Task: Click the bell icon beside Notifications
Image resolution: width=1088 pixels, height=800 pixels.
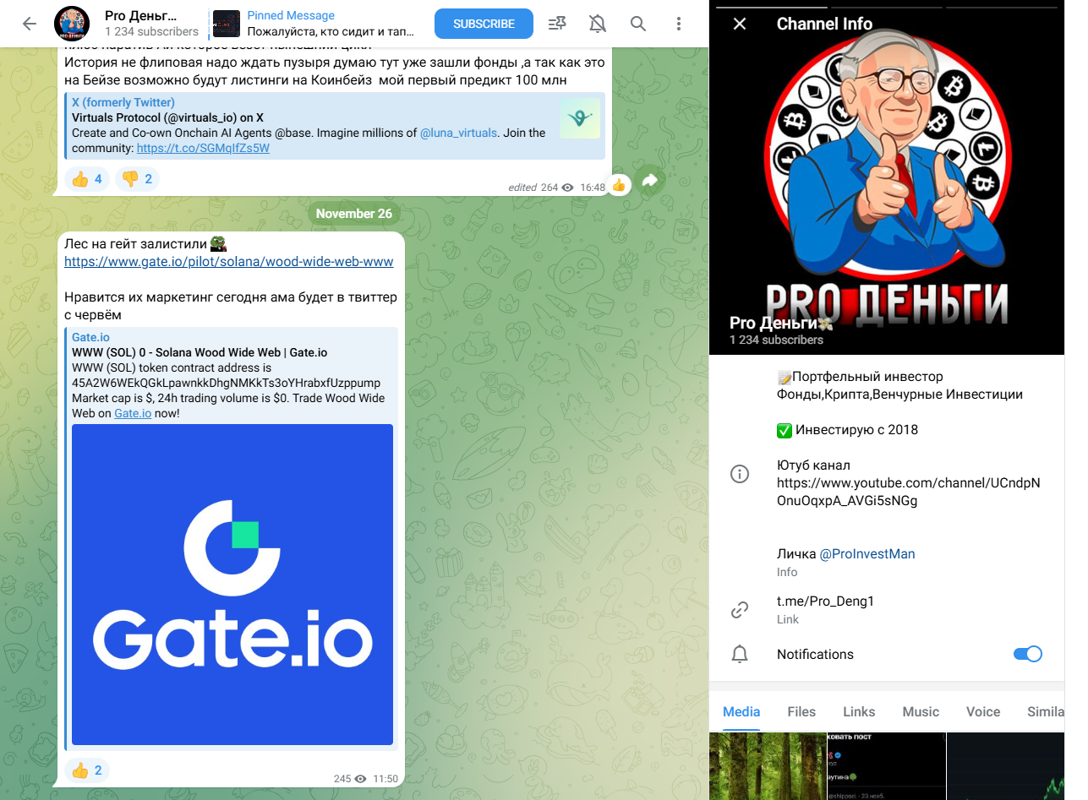Action: (x=740, y=654)
